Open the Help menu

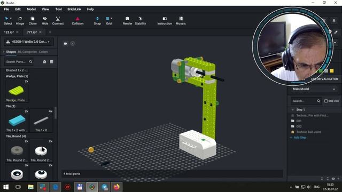click(90, 9)
